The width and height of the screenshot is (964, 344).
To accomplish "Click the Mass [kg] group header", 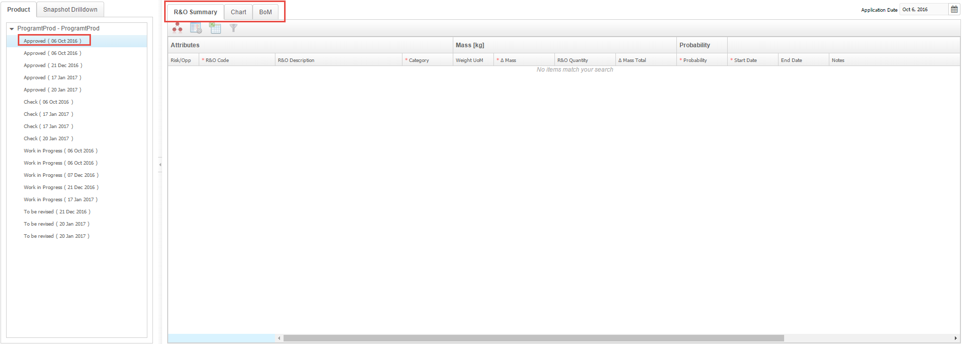I will [x=565, y=45].
